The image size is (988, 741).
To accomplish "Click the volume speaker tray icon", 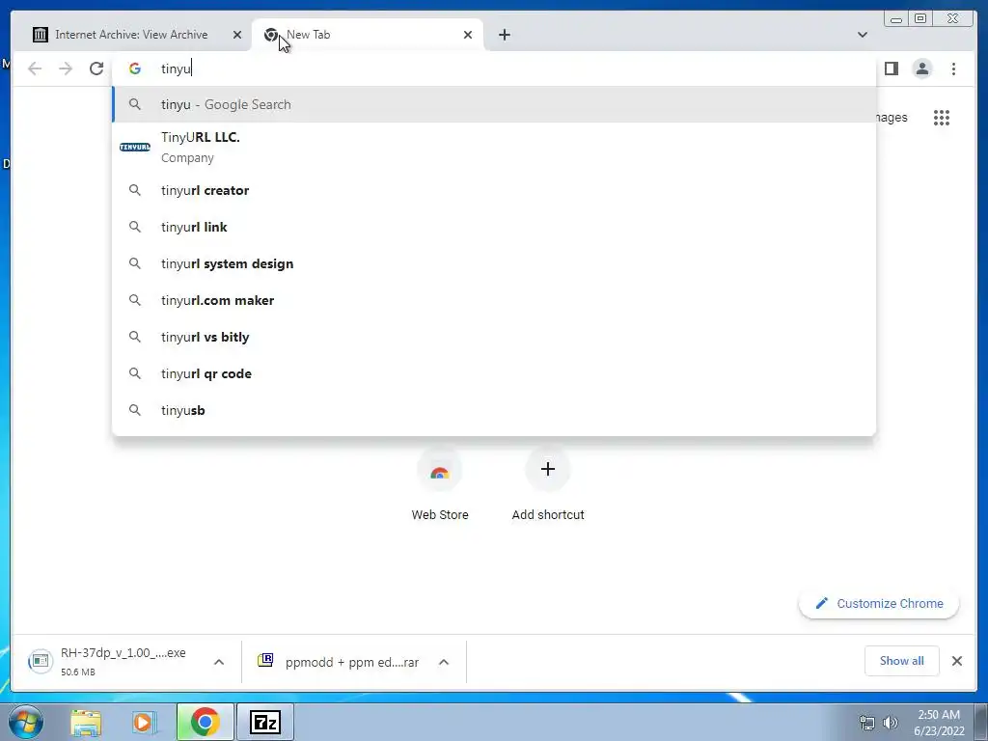I will coord(890,723).
